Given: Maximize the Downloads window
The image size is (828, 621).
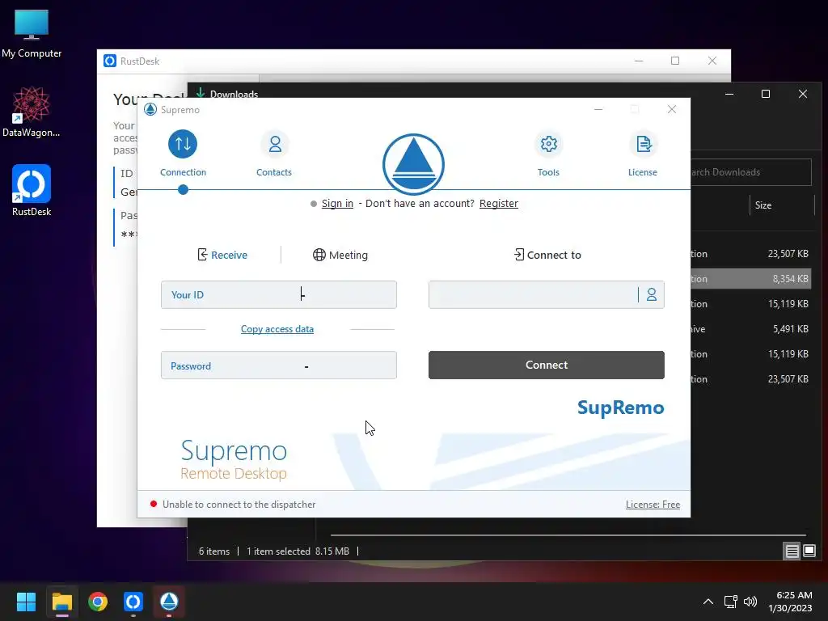Looking at the screenshot, I should 766,94.
